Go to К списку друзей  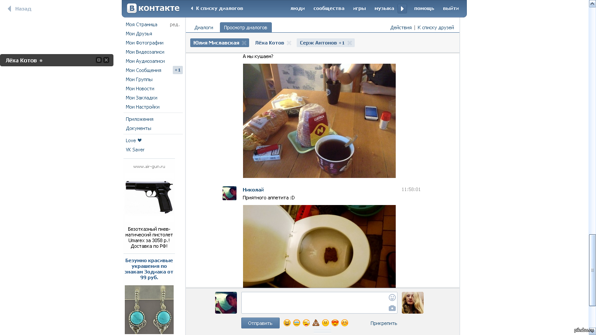tap(436, 27)
